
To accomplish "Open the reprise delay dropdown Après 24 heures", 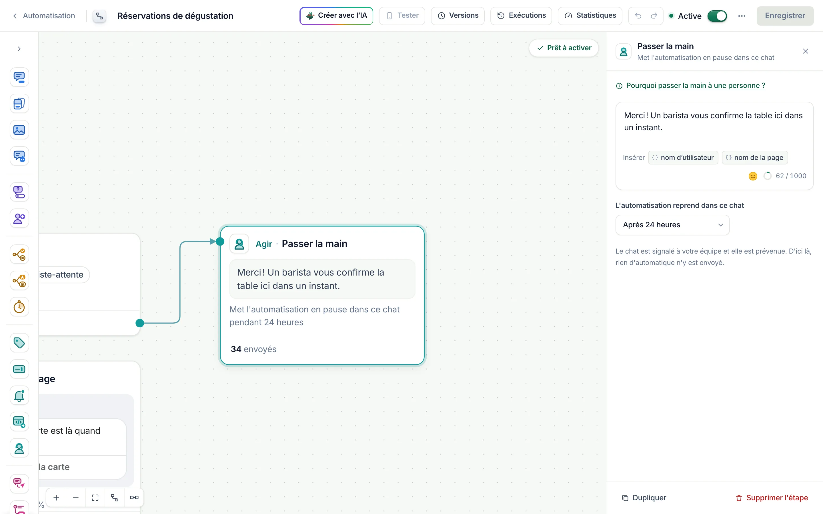I will click(672, 225).
